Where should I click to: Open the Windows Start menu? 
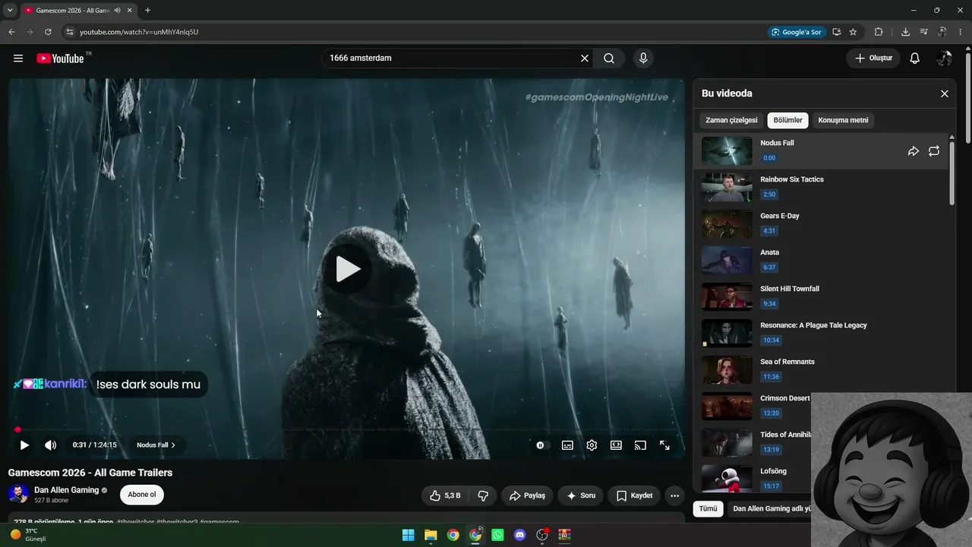(x=408, y=535)
